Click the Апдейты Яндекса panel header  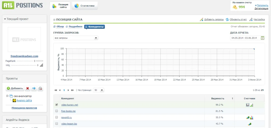(x=24, y=120)
